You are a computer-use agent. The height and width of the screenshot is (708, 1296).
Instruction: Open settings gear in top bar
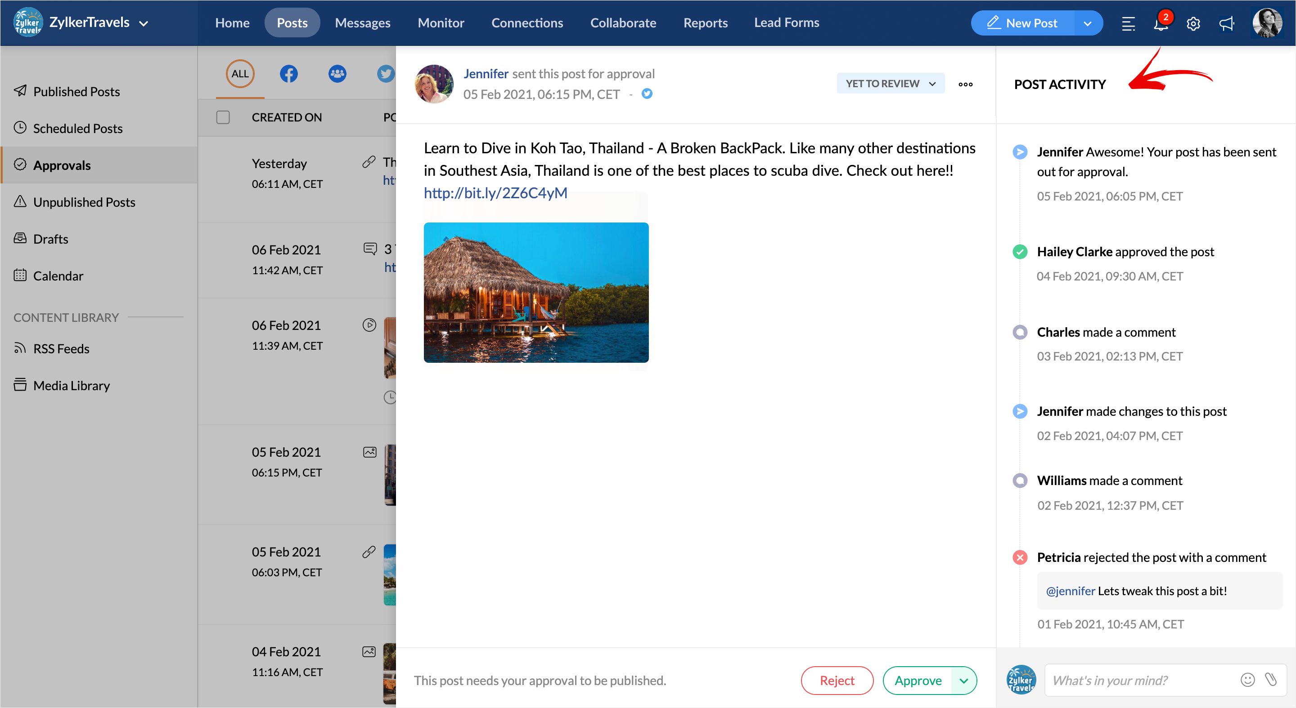[1193, 24]
